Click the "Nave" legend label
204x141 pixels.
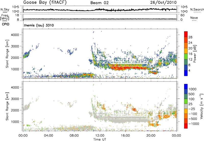coord(194,18)
